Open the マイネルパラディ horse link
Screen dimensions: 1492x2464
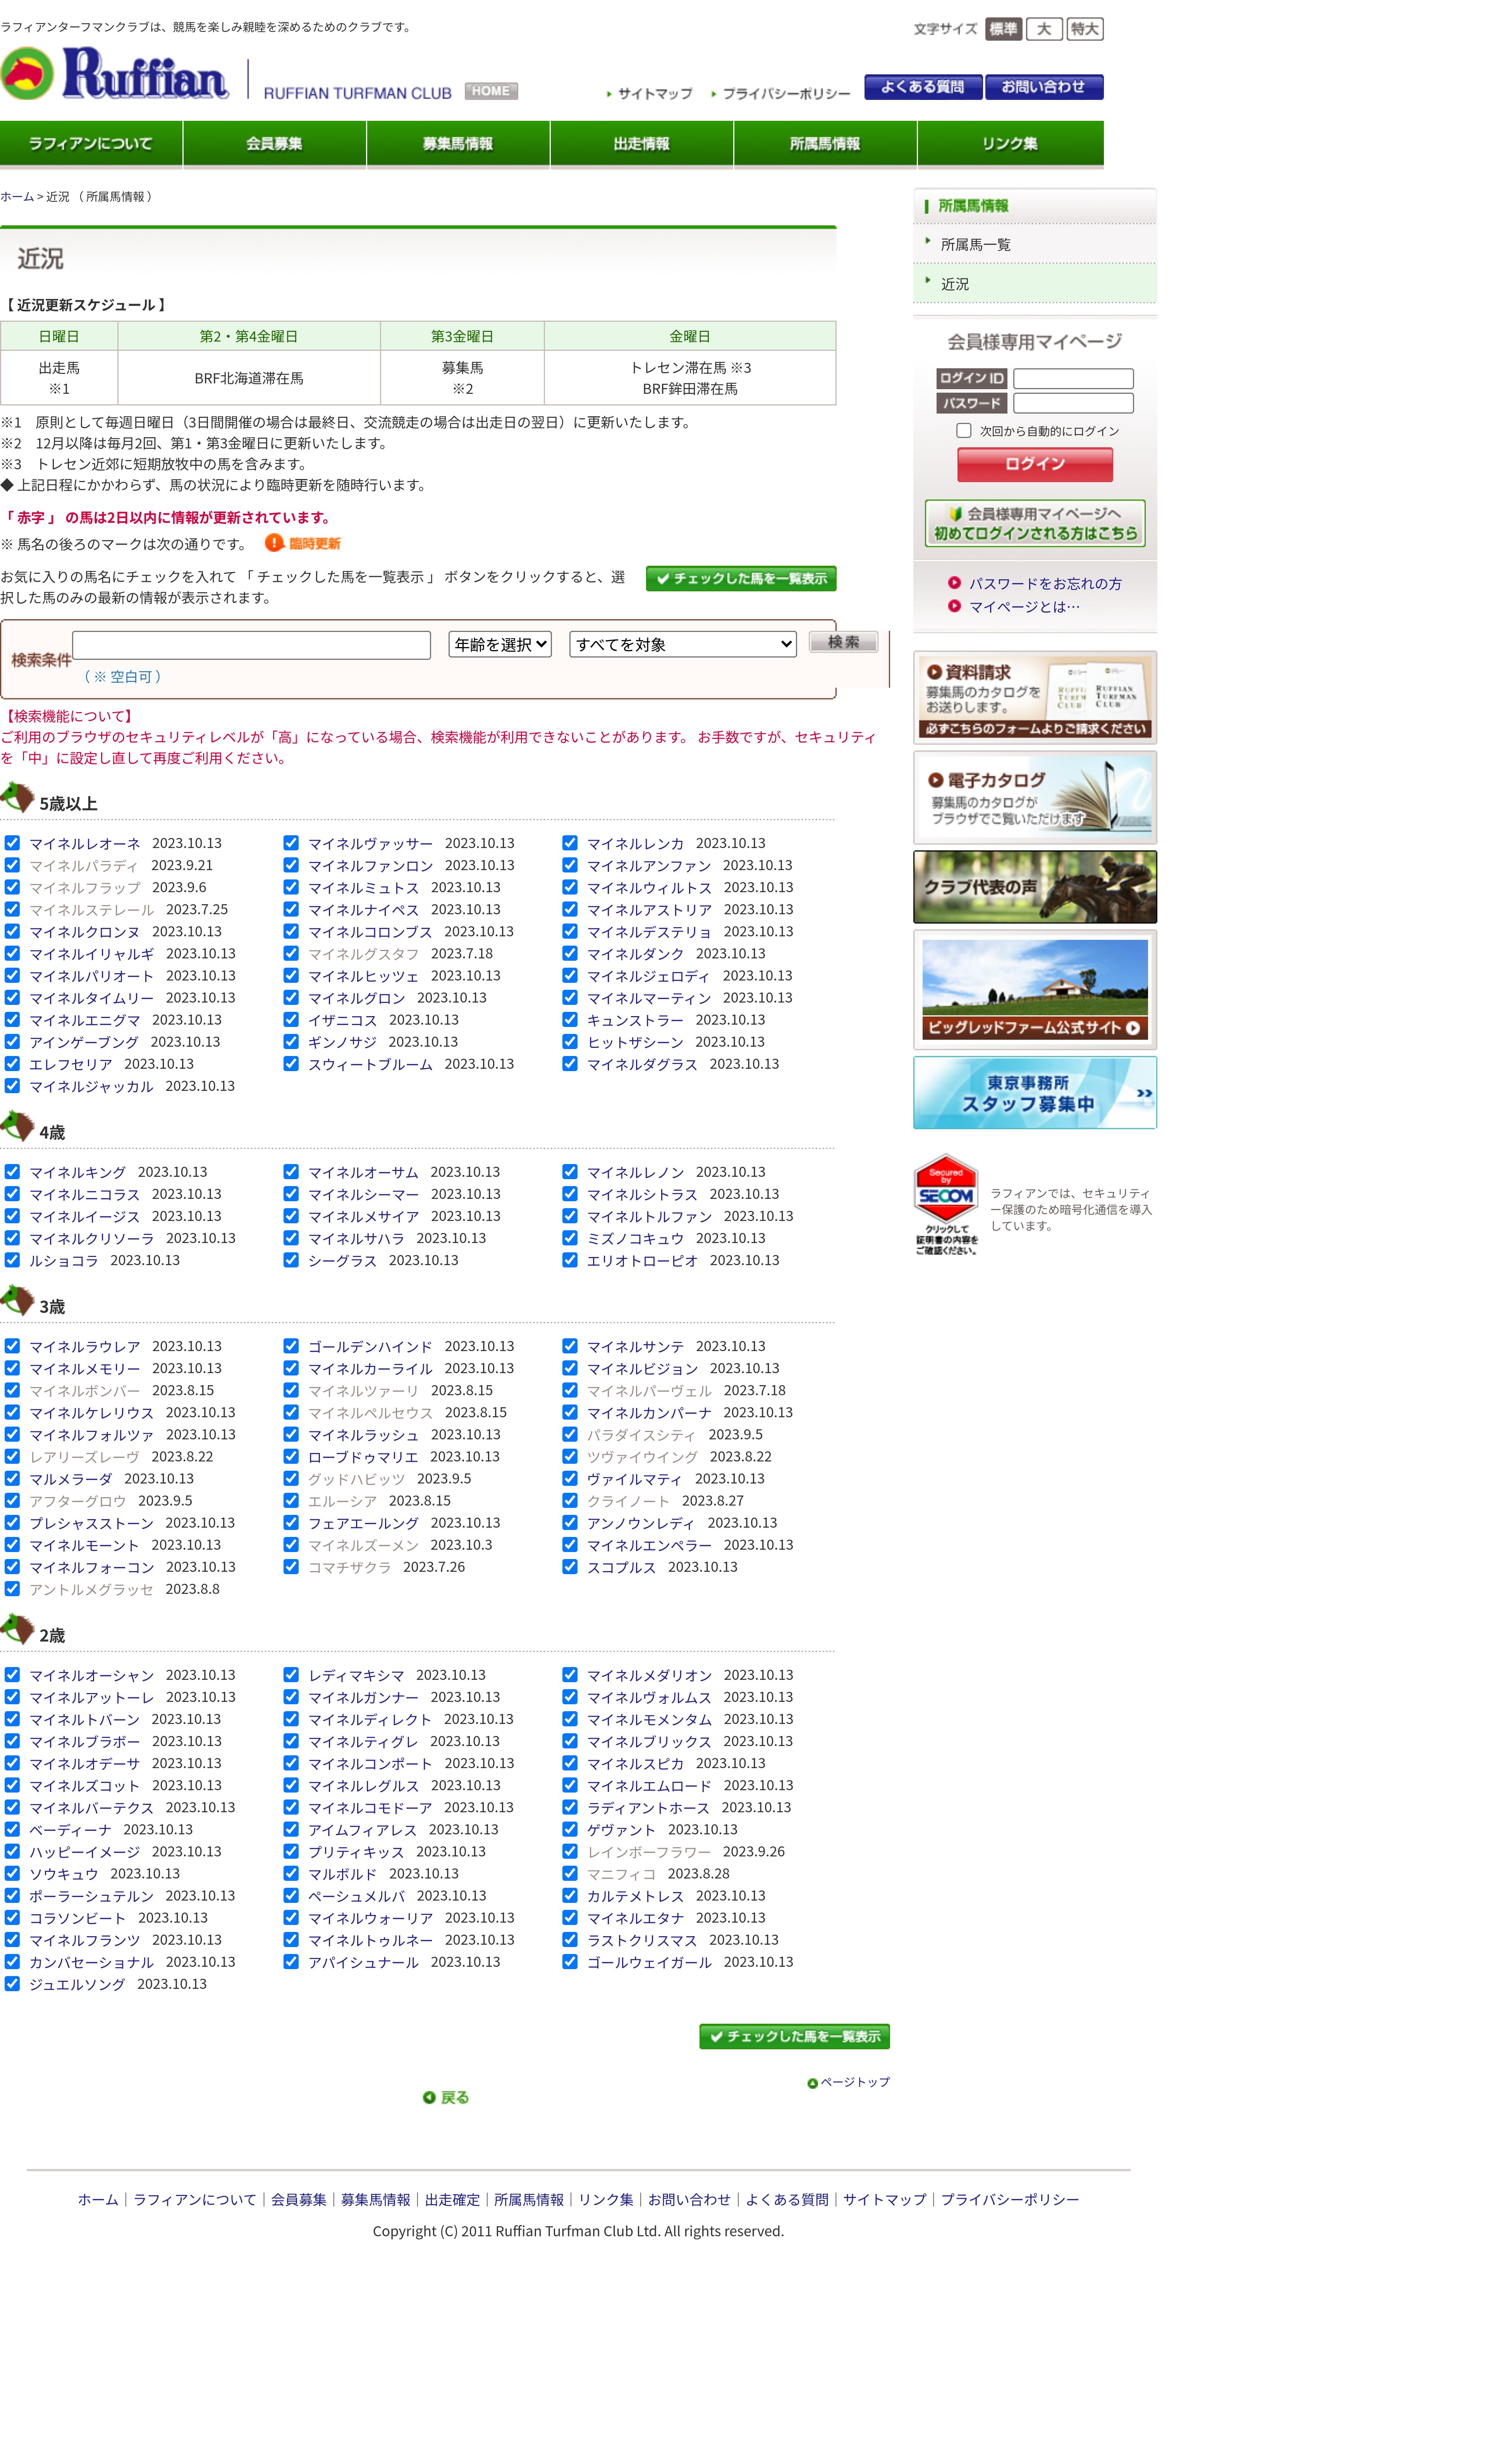click(x=84, y=866)
